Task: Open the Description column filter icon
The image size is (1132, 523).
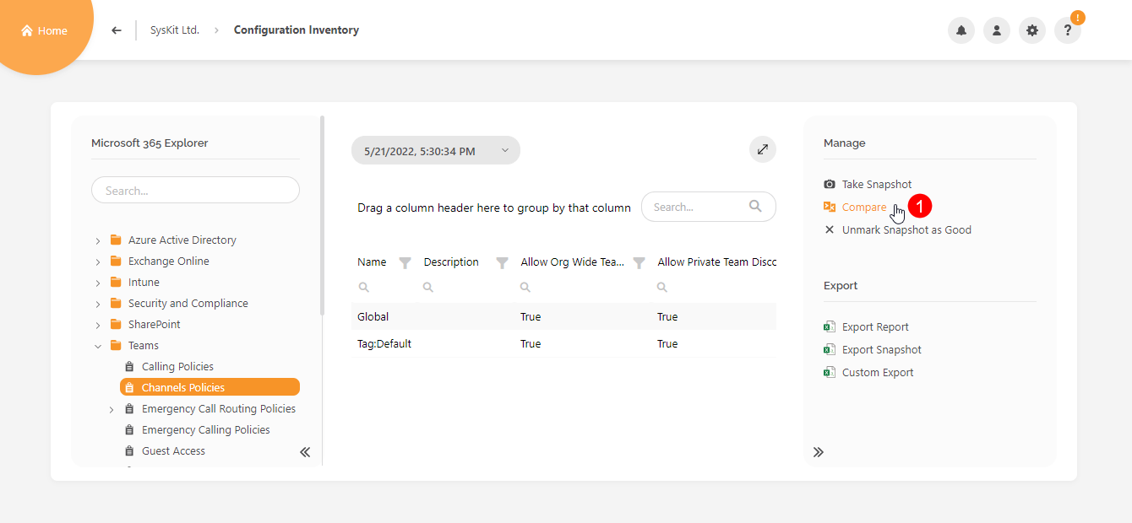Action: pos(502,263)
